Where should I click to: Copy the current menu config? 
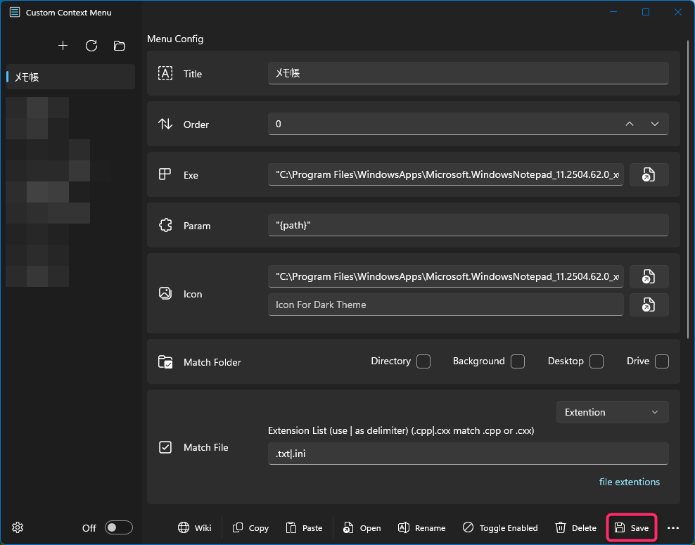[x=250, y=527]
